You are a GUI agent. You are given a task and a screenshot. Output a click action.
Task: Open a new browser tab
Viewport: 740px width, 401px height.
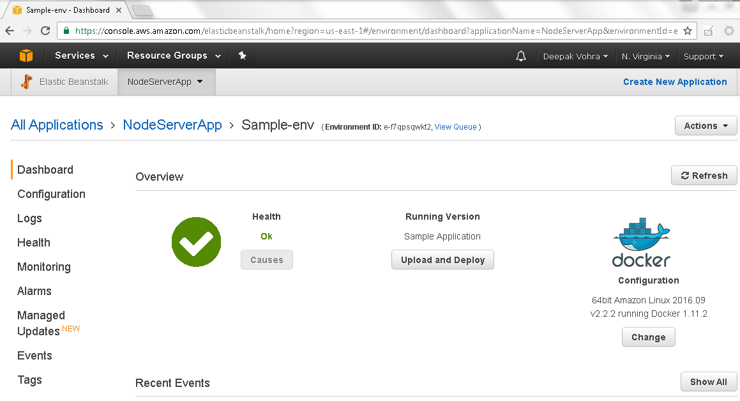pos(142,10)
